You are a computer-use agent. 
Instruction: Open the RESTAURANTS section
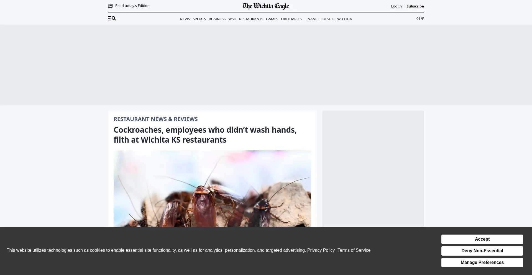point(251,19)
